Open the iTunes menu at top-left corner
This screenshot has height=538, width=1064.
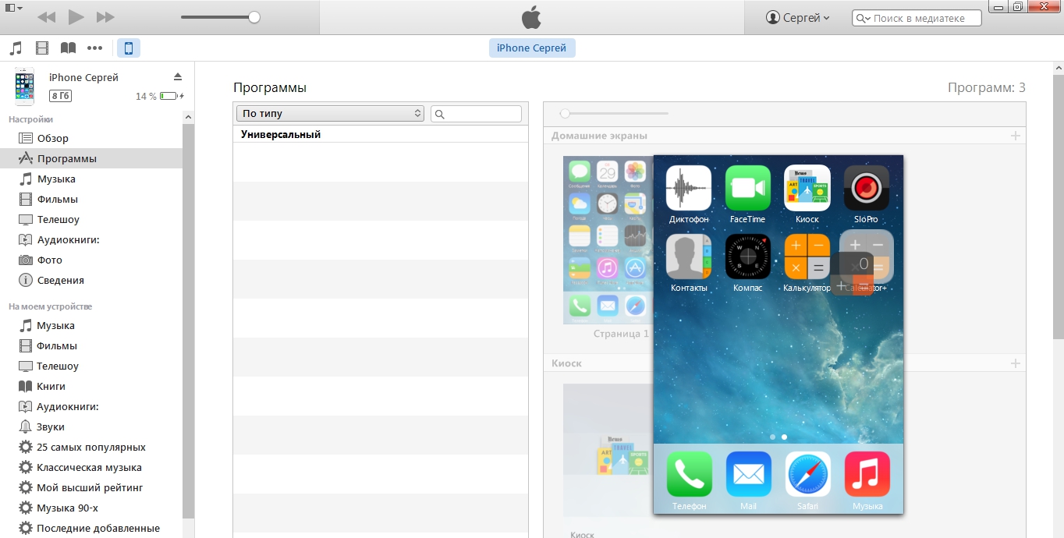click(12, 7)
